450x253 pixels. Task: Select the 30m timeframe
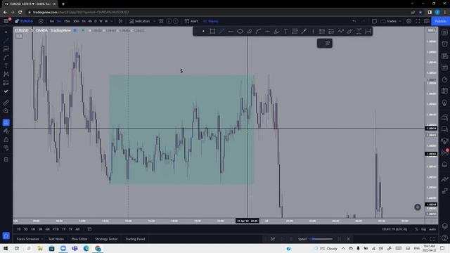[x=76, y=21]
